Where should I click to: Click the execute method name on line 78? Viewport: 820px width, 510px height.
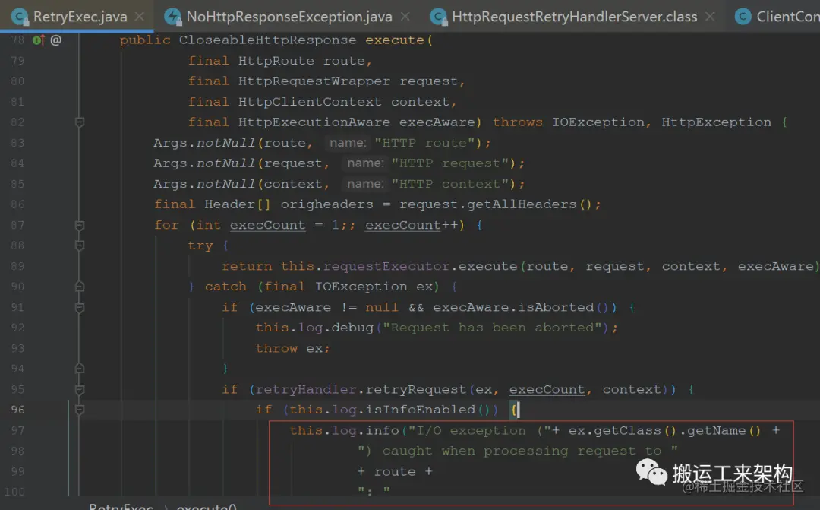click(394, 40)
